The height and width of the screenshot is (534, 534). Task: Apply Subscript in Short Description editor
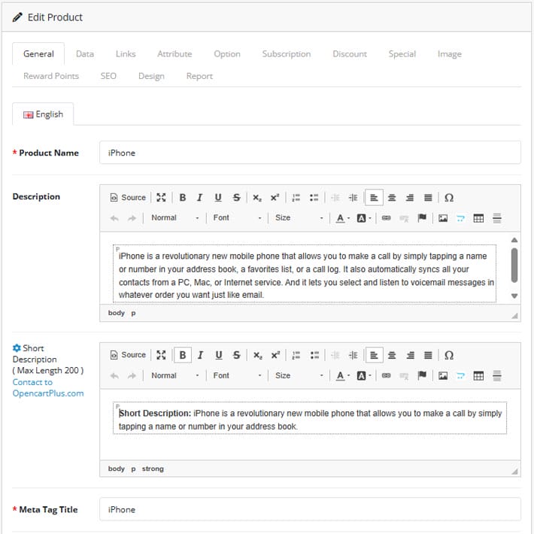(257, 355)
